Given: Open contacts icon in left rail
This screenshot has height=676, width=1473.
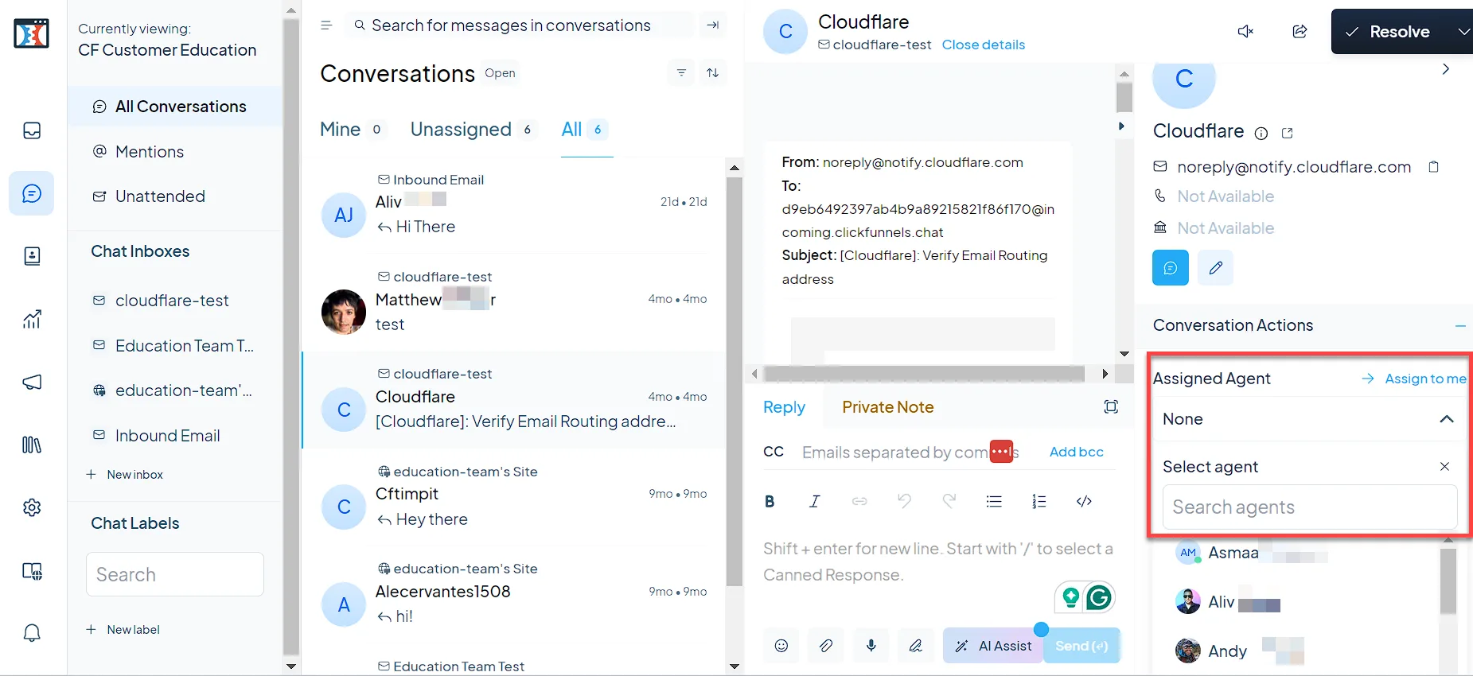Looking at the screenshot, I should tap(32, 256).
